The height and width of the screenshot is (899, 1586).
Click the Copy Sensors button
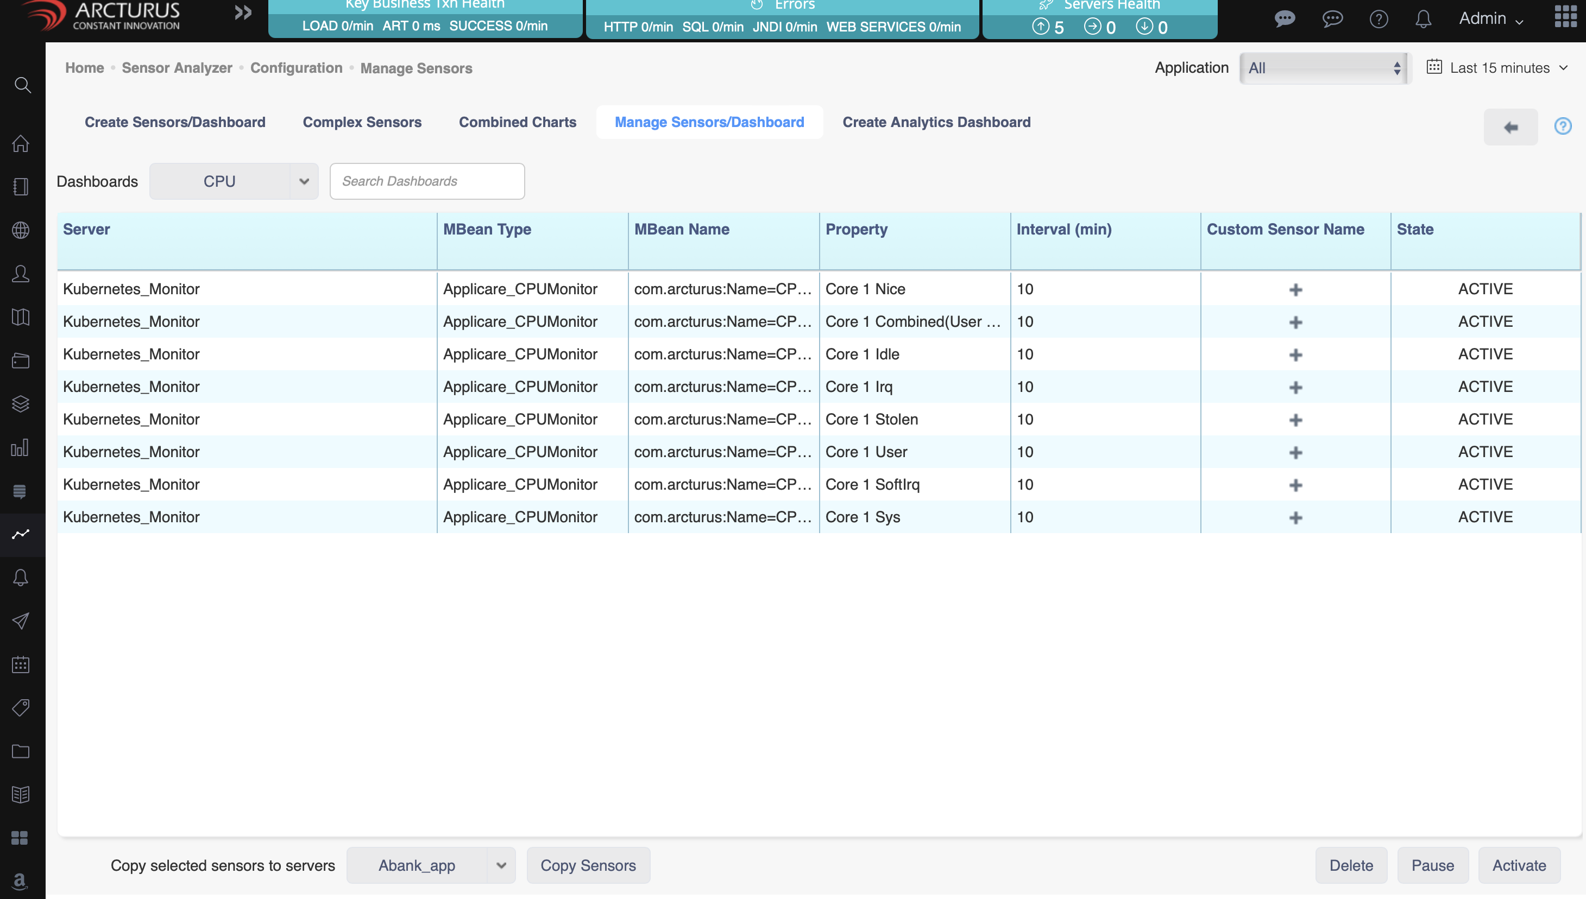coord(588,865)
